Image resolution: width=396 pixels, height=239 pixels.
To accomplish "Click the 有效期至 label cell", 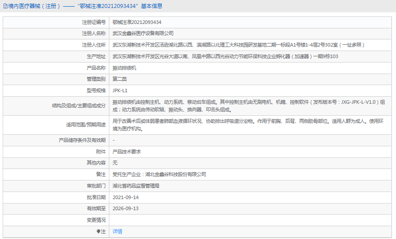I will 56,208.
